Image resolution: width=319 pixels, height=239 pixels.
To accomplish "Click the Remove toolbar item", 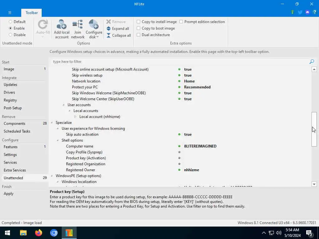I will click(116, 22).
